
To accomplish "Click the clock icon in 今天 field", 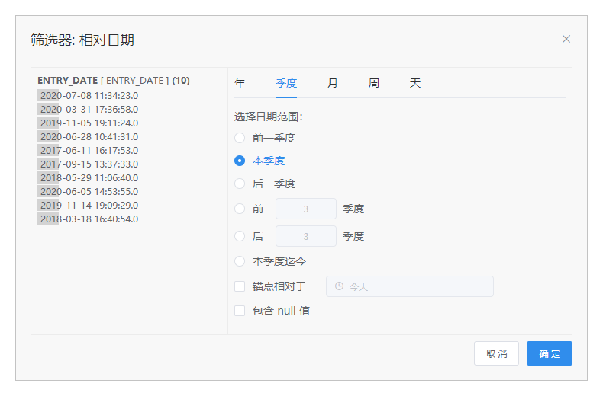I will (339, 286).
